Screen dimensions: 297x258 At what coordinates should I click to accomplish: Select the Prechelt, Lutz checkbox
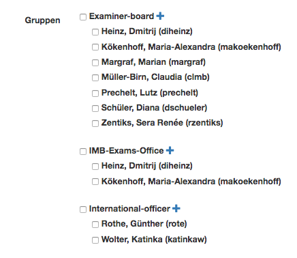(95, 94)
